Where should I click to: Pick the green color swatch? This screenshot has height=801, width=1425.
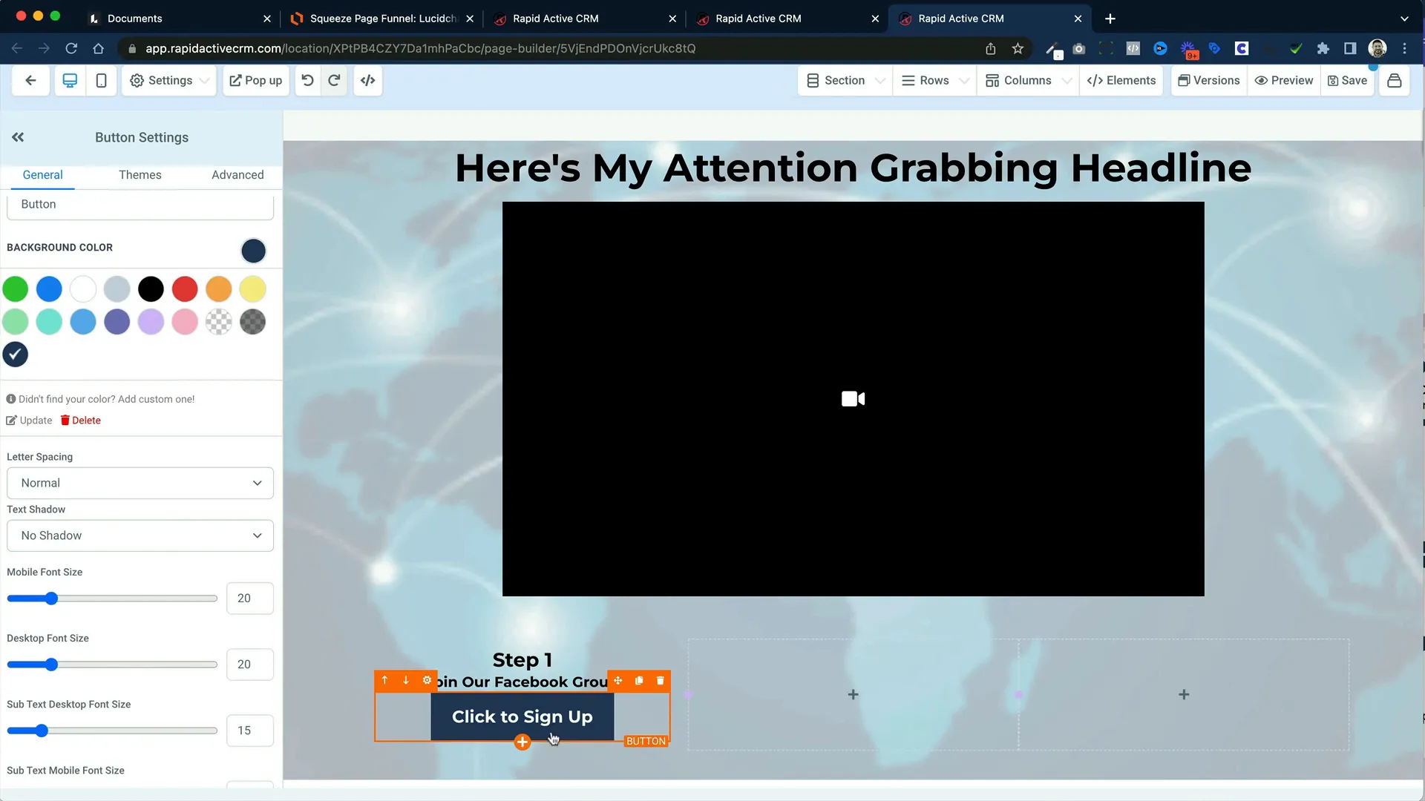[x=16, y=289]
